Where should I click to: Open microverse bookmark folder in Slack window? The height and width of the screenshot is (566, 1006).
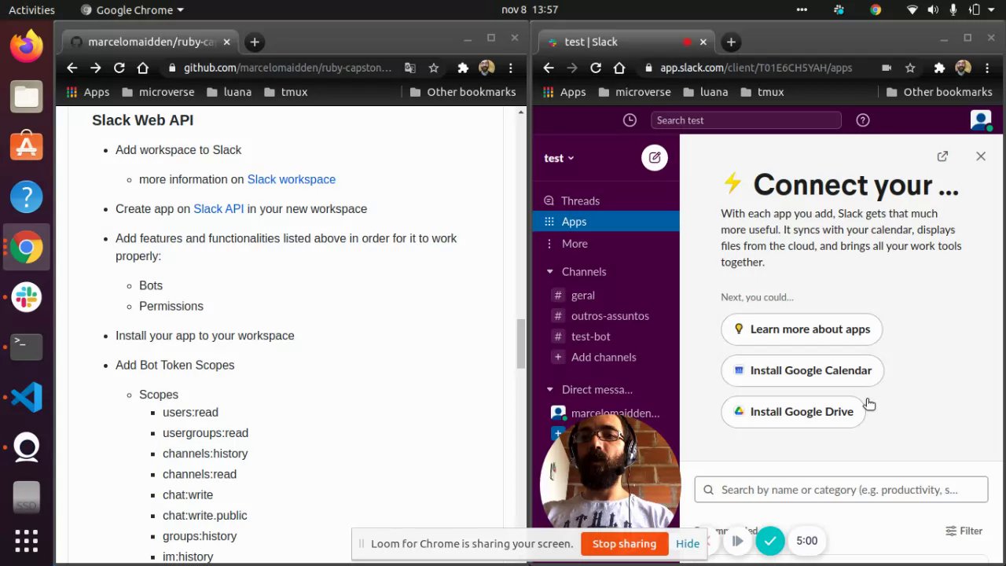pyautogui.click(x=635, y=92)
